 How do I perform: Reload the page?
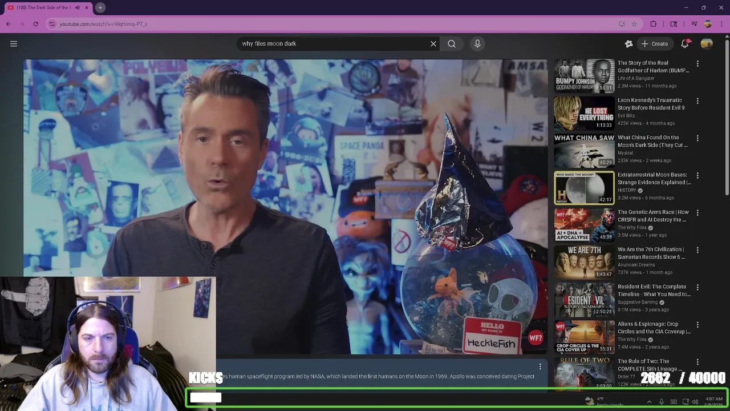36,24
